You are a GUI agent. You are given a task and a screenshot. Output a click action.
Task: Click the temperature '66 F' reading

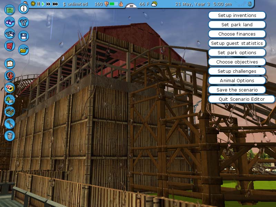144,4
